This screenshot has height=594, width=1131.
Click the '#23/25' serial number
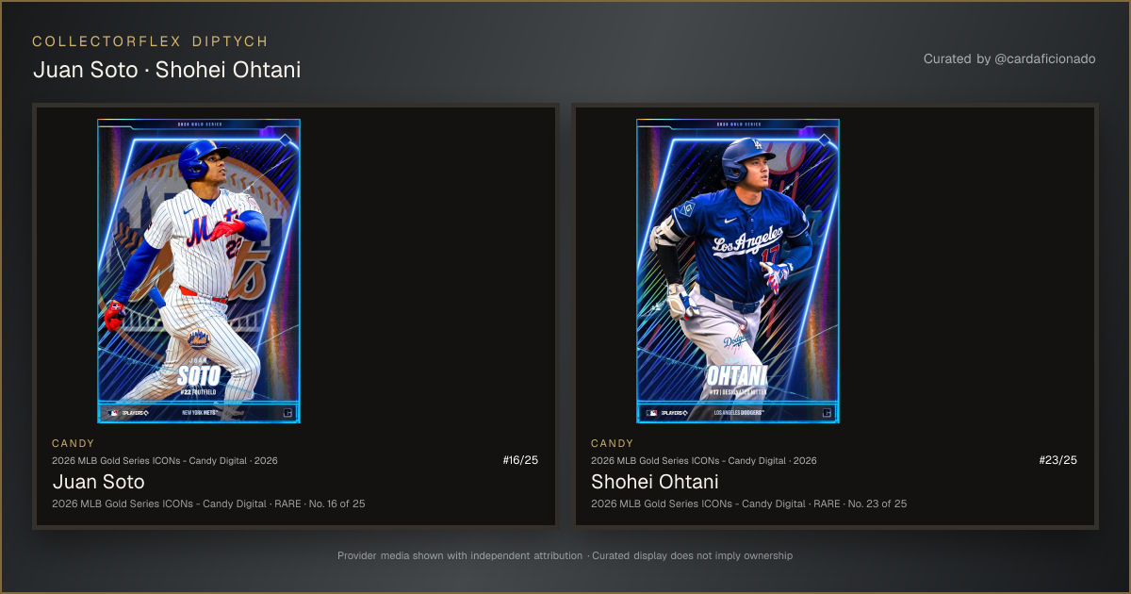pyautogui.click(x=1057, y=460)
